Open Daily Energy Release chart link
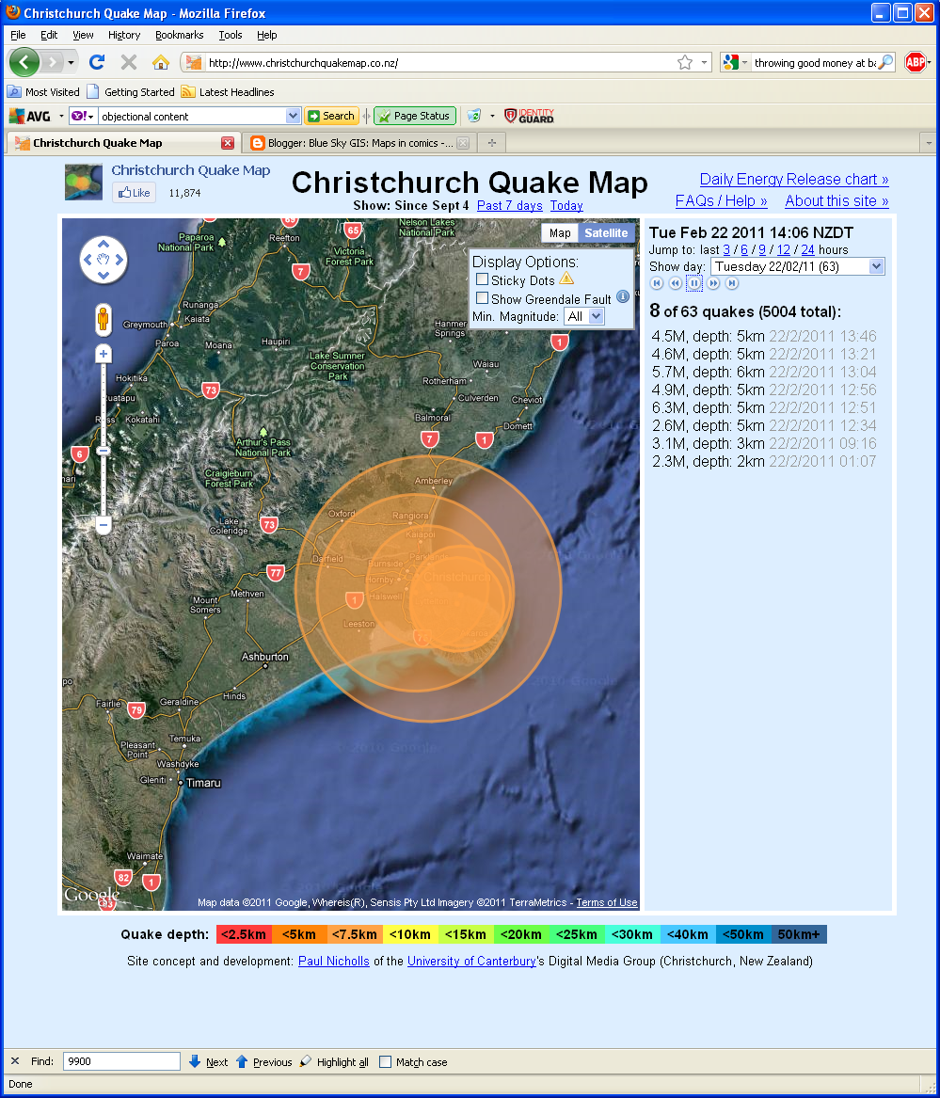Image resolution: width=940 pixels, height=1098 pixels. tap(794, 180)
